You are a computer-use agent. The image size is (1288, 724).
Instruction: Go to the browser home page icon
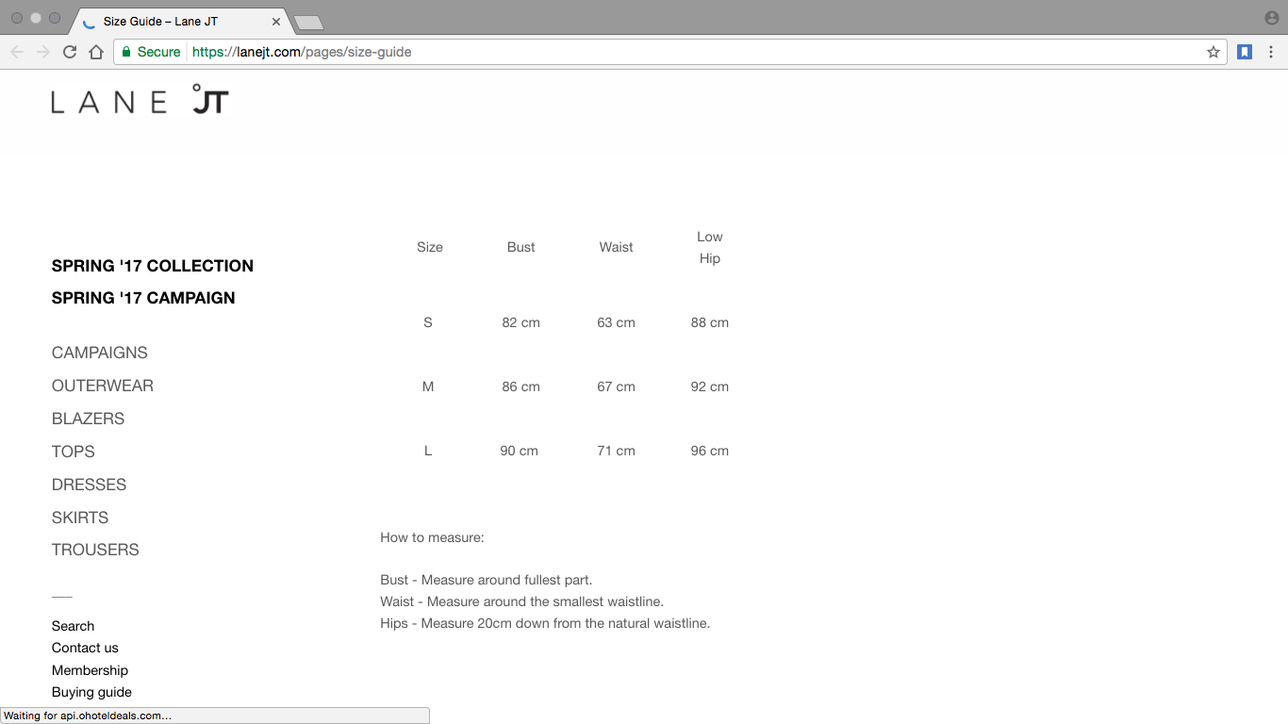click(96, 52)
